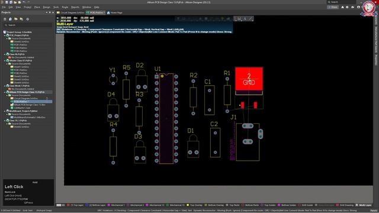This screenshot has width=379, height=213.
Task: Collapse the MultiBoard_Project.PrjMbd node
Action: (5, 111)
